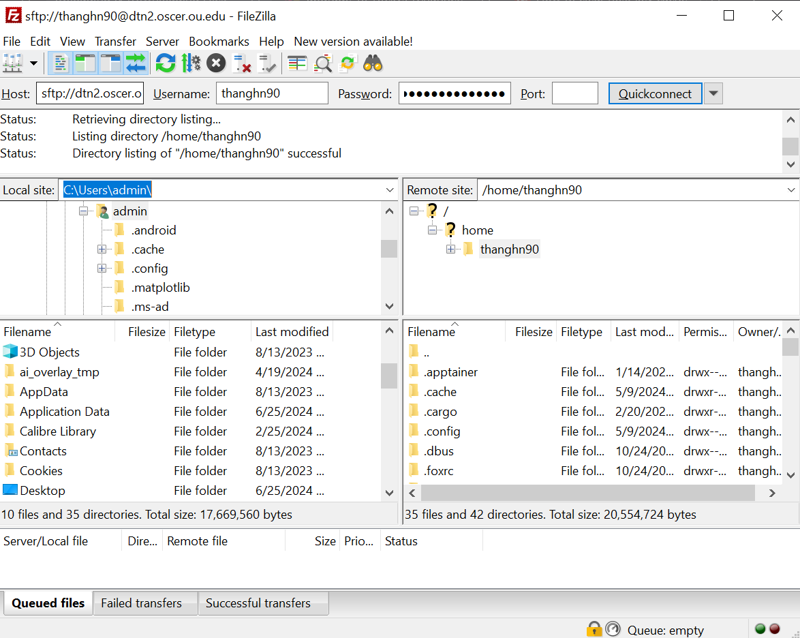Expand the .cache folder in local tree
Image resolution: width=800 pixels, height=638 pixels.
click(x=102, y=249)
